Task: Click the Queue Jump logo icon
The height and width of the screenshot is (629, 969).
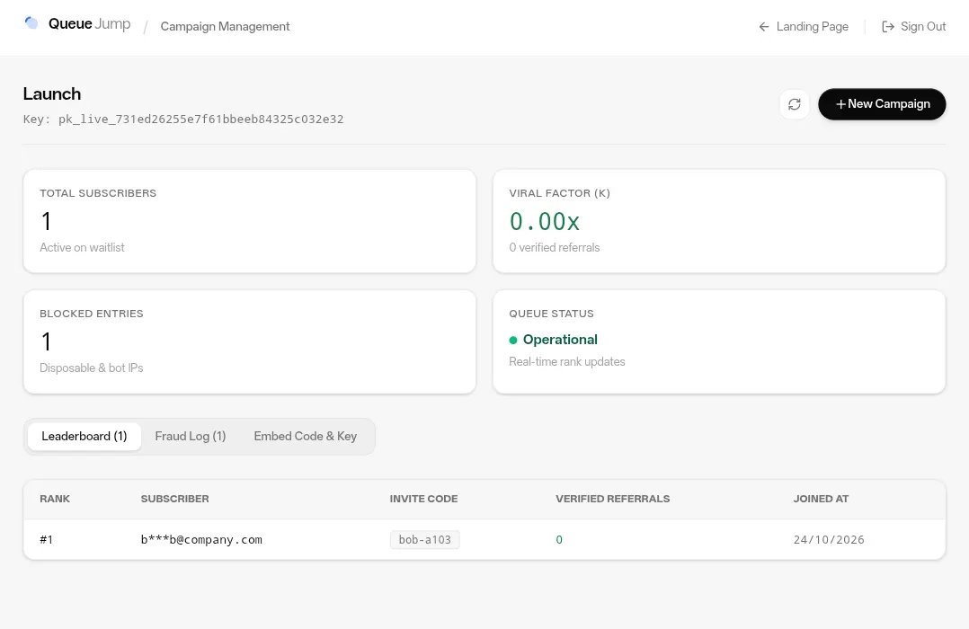Action: pyautogui.click(x=31, y=23)
